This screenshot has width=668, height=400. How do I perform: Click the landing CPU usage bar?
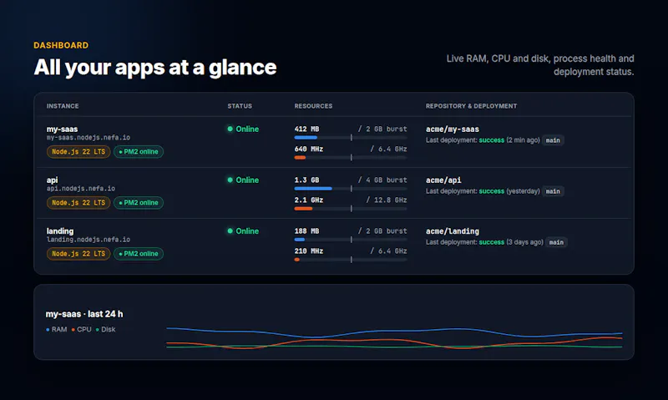(351, 260)
